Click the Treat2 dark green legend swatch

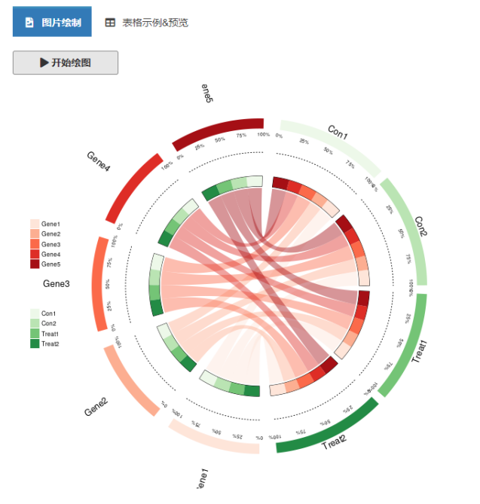[35, 344]
